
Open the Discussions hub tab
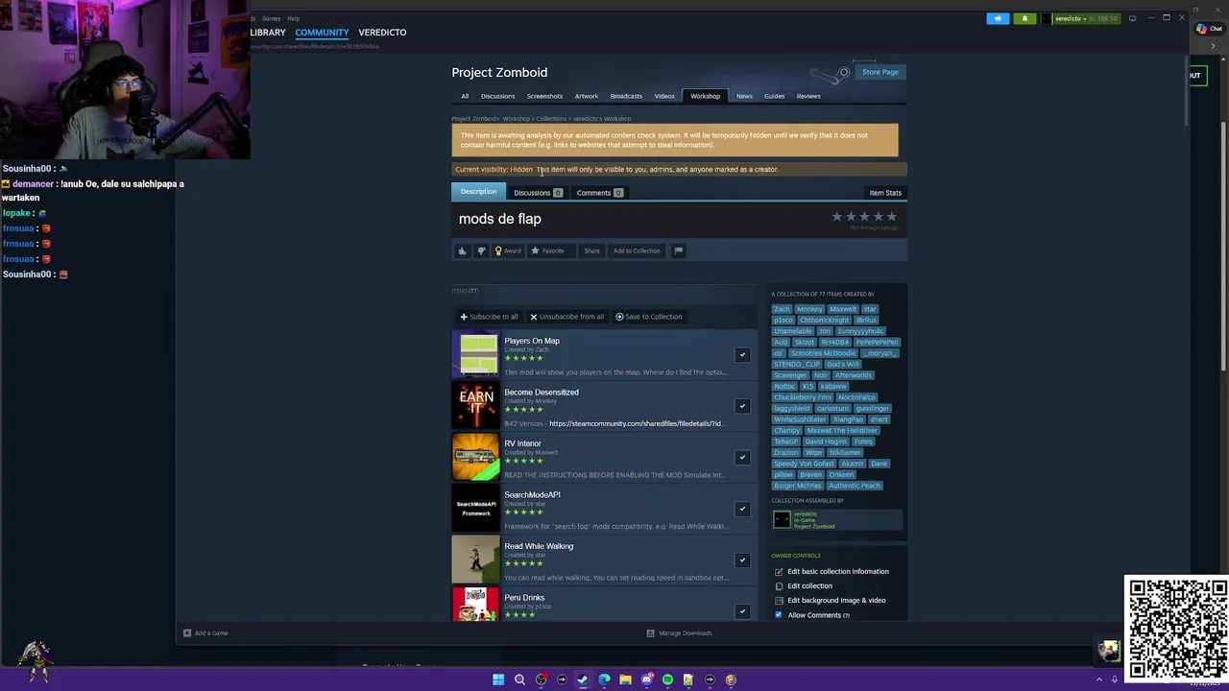coord(497,96)
